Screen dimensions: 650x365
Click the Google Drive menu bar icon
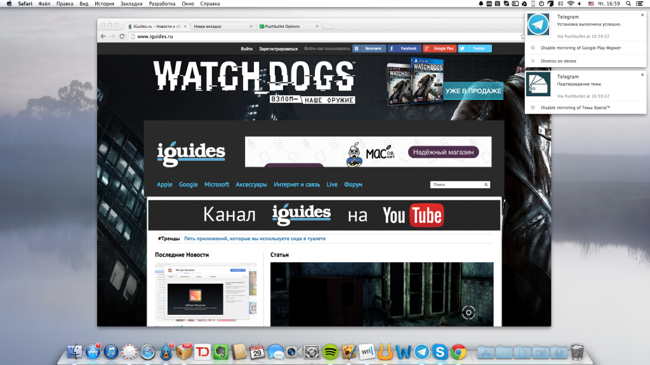524,4
